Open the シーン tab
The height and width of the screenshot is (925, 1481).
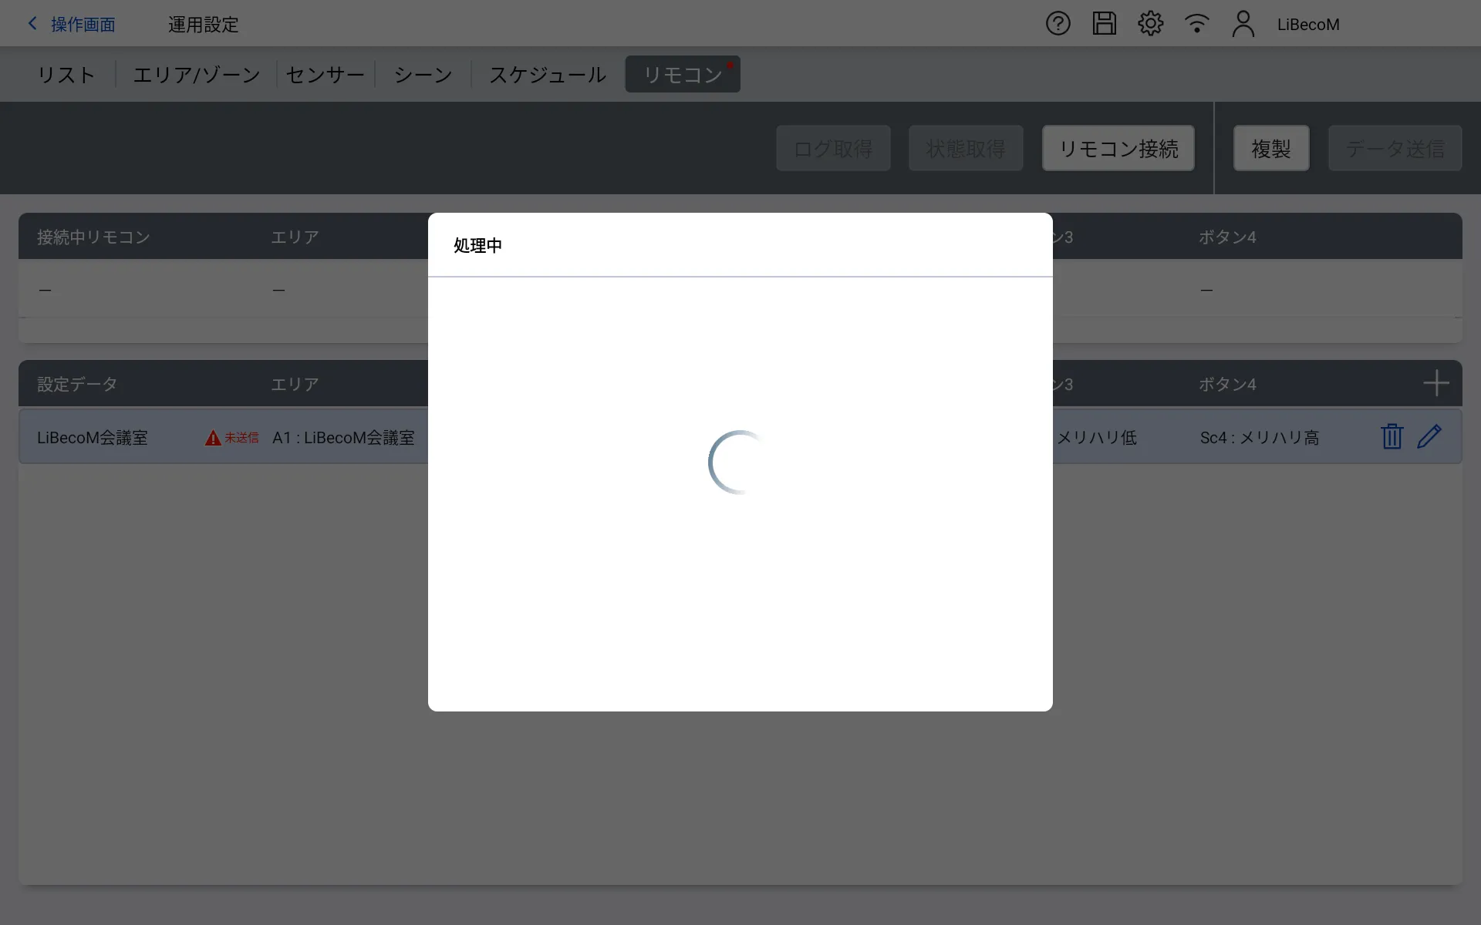coord(423,75)
